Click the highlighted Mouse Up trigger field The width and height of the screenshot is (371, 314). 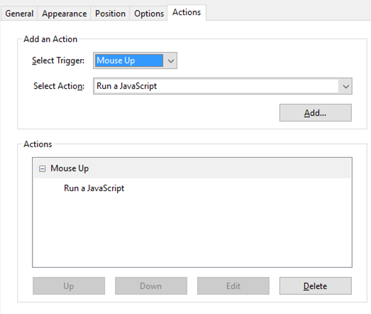click(129, 60)
